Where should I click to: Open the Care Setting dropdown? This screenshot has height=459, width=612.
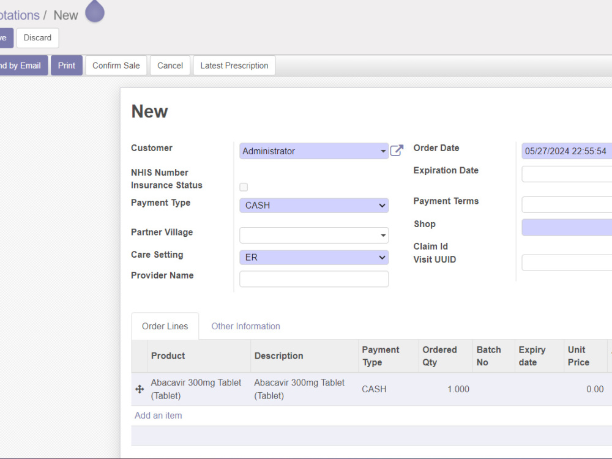[x=313, y=257]
